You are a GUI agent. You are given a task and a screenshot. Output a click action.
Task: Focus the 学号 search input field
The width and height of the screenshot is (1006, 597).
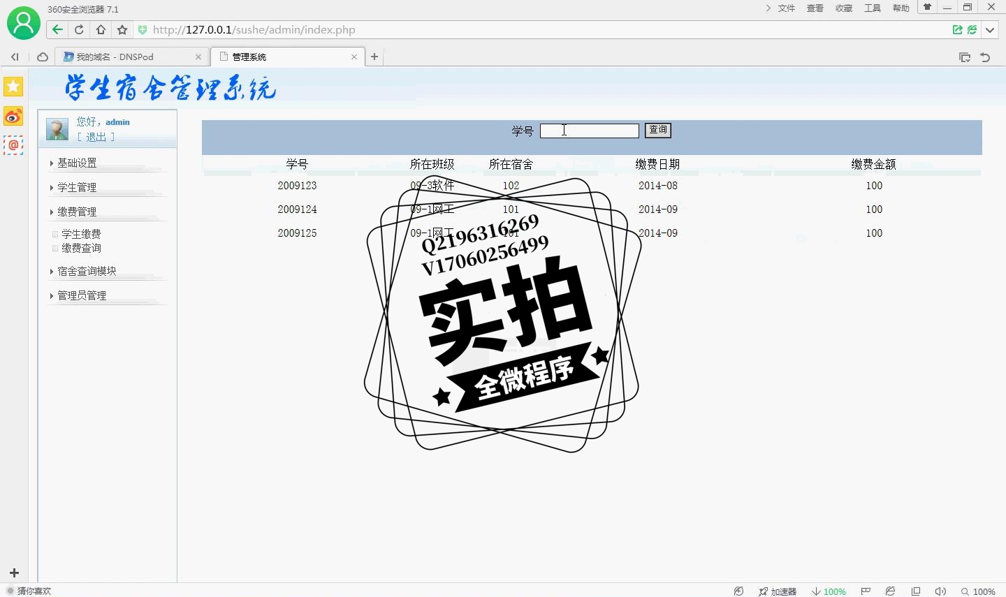(x=590, y=131)
